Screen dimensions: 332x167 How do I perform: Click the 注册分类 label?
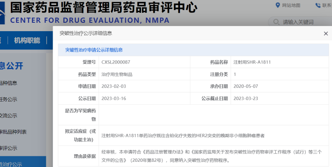(219, 74)
